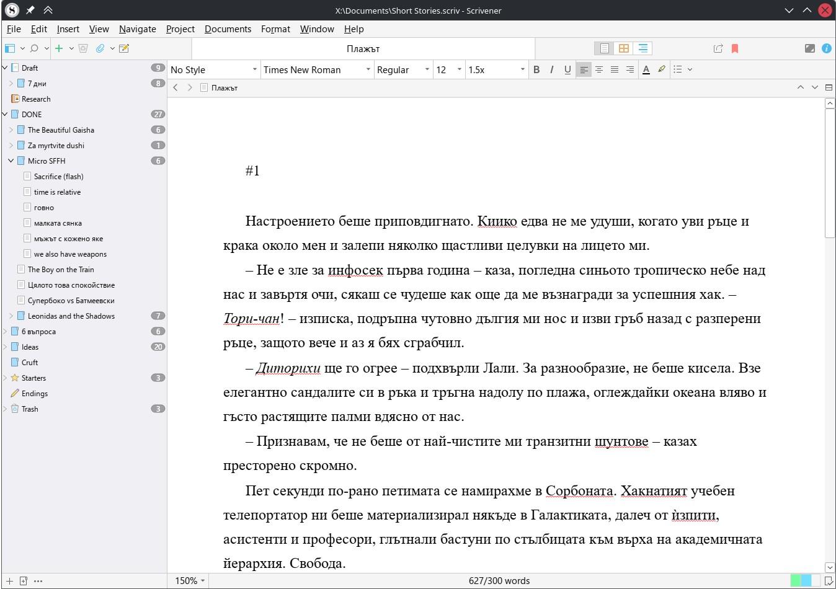836x589 pixels.
Task: Click the 627/300 words counter
Action: 499,581
